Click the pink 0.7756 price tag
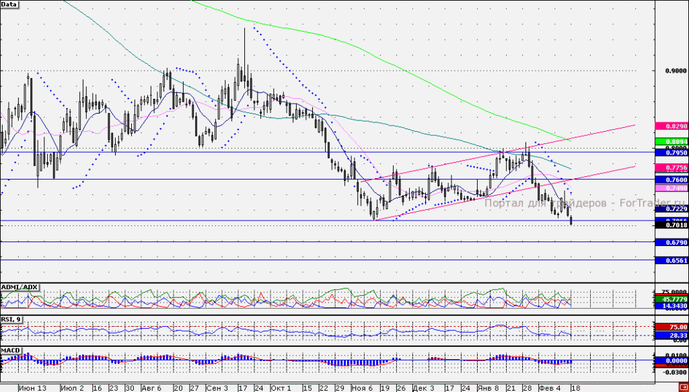This screenshot has height=392, width=689. click(x=672, y=167)
